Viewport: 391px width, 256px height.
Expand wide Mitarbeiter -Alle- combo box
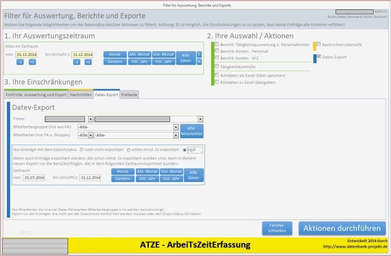[x=176, y=135]
